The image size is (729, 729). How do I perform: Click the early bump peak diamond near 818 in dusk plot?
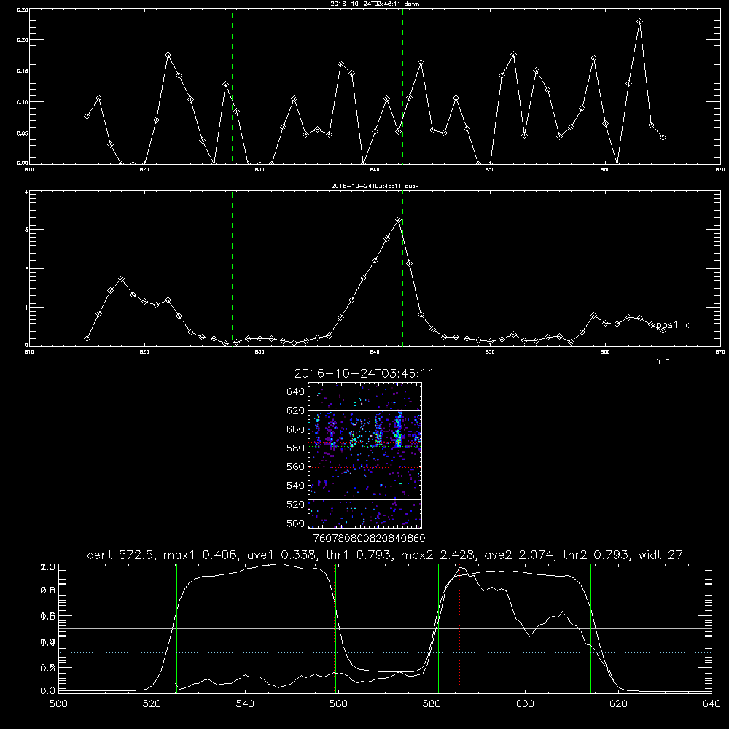tap(121, 279)
